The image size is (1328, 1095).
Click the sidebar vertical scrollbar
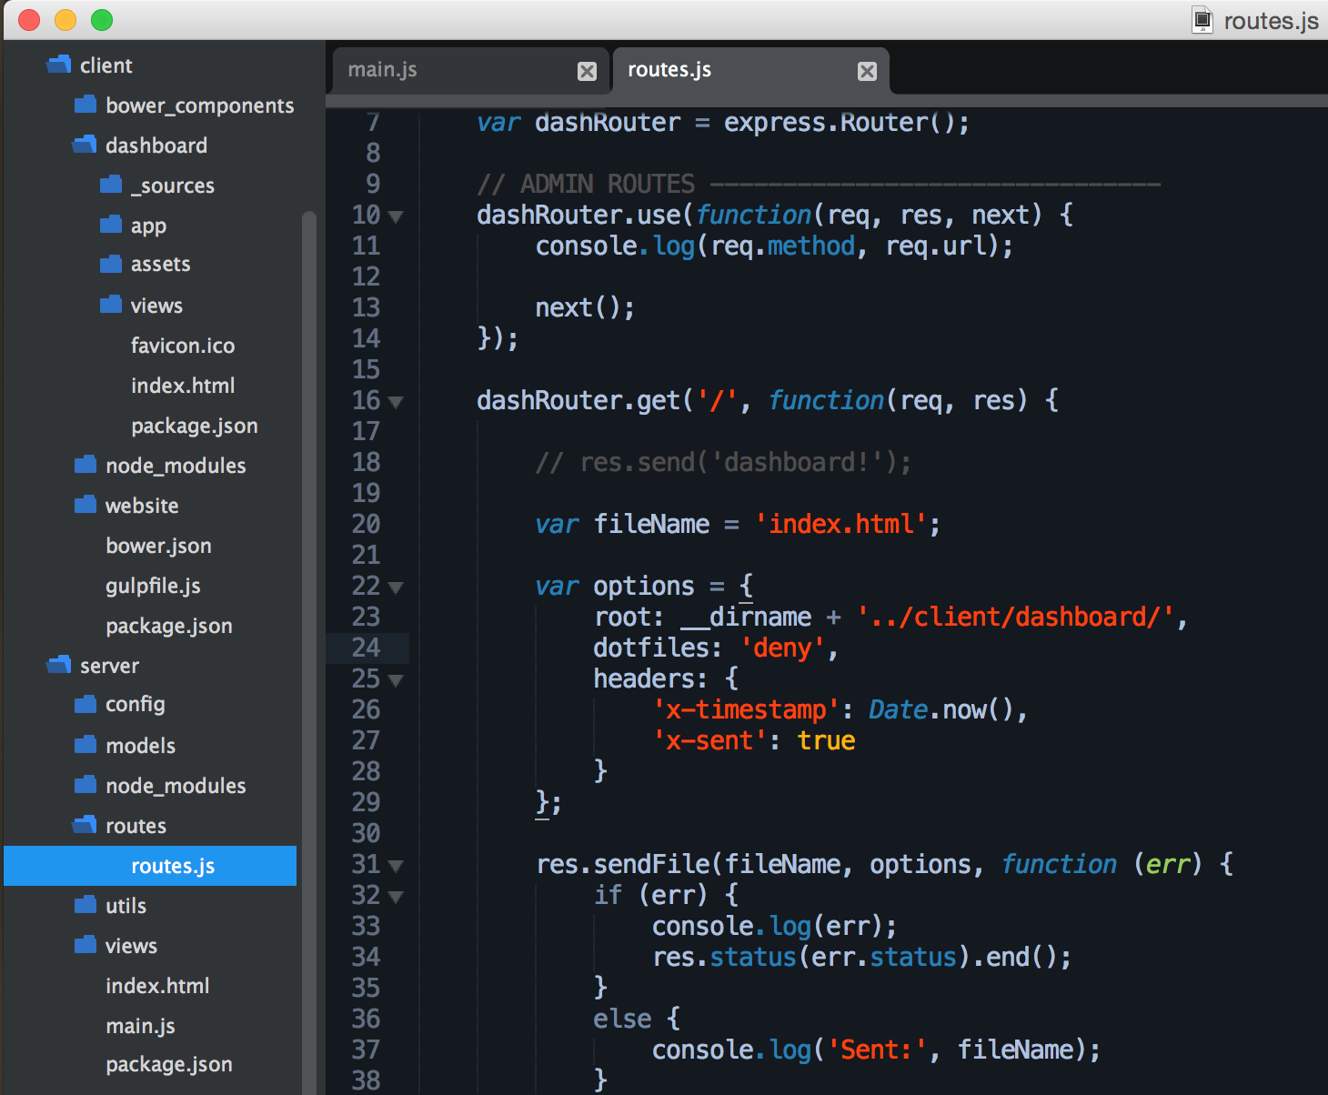[309, 651]
